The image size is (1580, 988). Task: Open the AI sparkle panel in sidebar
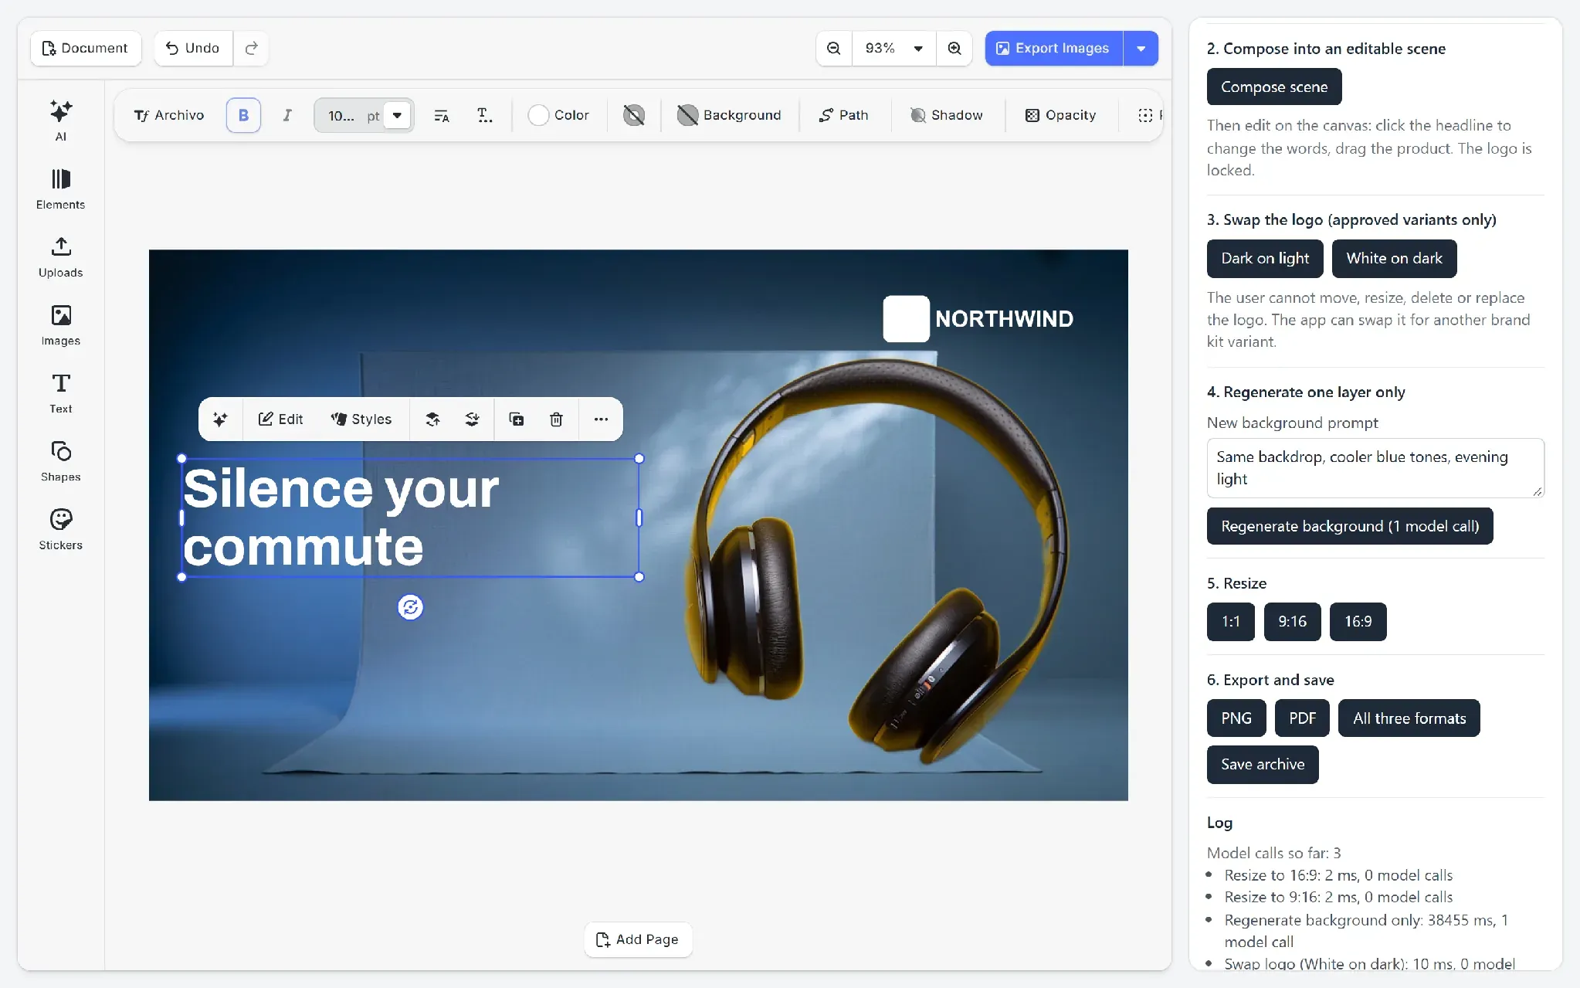(x=60, y=121)
